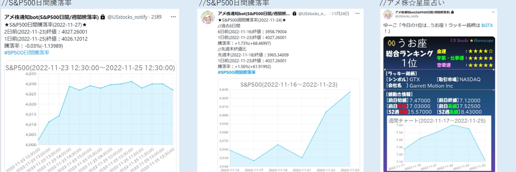
Task: Select text ★S&P500週間騰落率(2022-11-24)★
Action: coord(252,20)
